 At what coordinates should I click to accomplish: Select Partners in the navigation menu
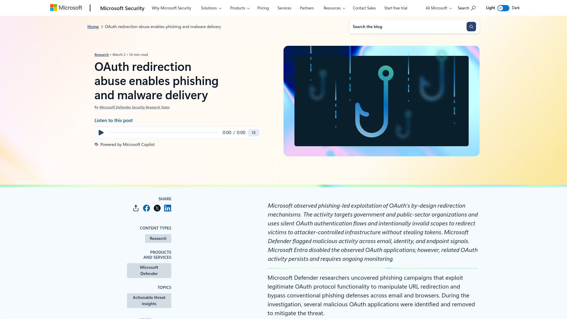pos(307,8)
